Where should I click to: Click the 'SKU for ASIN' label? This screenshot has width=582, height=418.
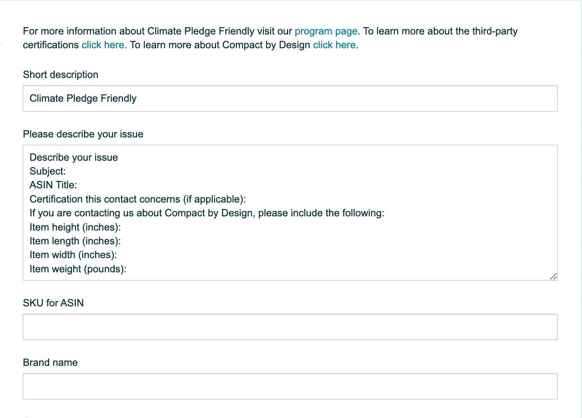pos(53,303)
